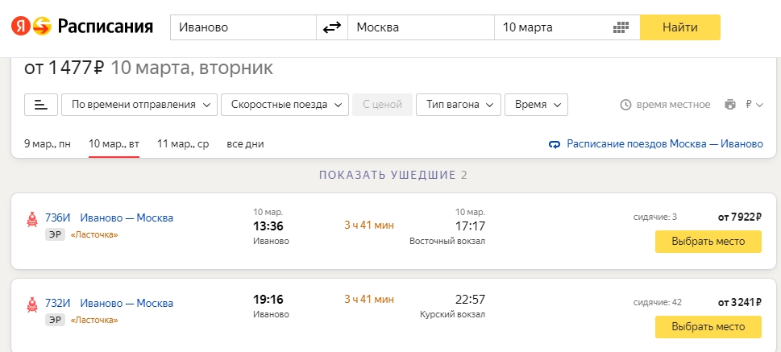Toggle the 'С ценой' price filter
This screenshot has height=352, width=781.
(383, 105)
